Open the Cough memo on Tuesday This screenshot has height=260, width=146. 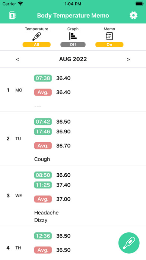point(42,159)
